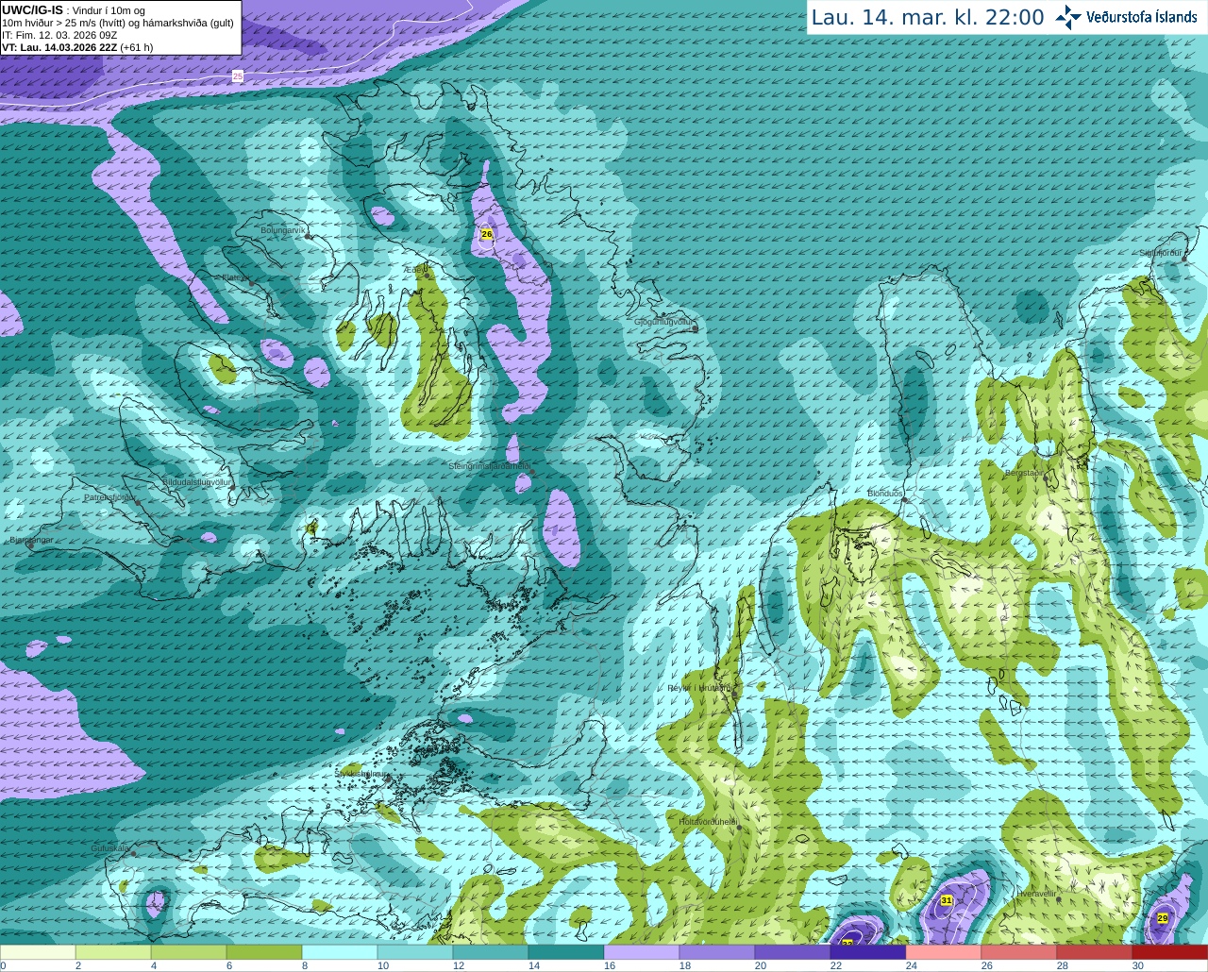Click the Blönduós station label
Image resolution: width=1208 pixels, height=972 pixels.
tap(885, 494)
